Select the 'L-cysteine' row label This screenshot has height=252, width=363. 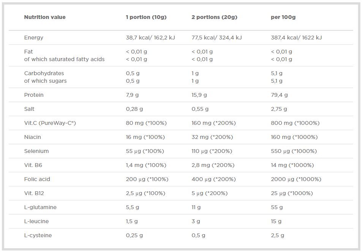[38, 235]
